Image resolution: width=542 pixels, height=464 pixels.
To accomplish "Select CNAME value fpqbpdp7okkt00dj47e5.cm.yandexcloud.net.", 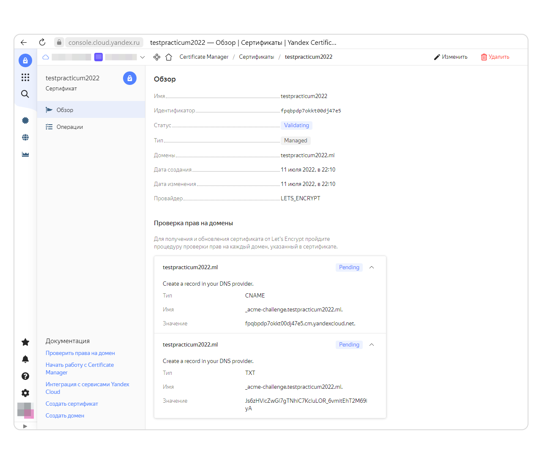I will click(300, 323).
